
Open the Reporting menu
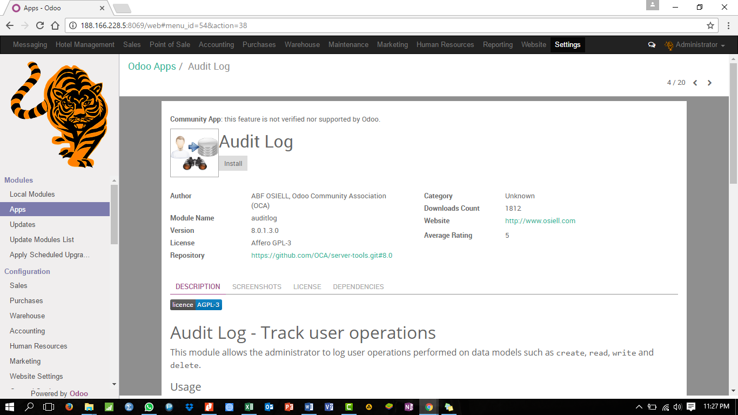pos(498,45)
